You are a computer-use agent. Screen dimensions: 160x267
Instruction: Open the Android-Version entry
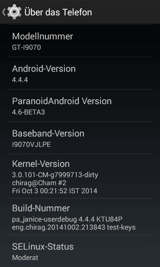click(80, 73)
